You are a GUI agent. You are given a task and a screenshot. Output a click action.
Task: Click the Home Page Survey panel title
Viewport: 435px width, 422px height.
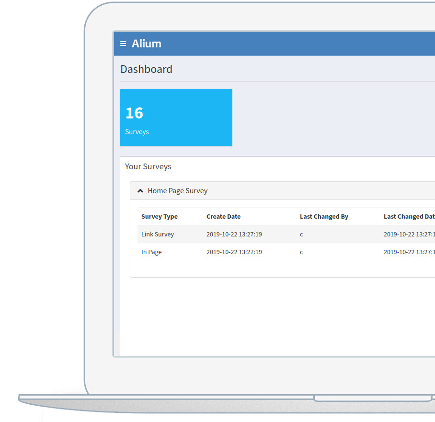point(177,191)
